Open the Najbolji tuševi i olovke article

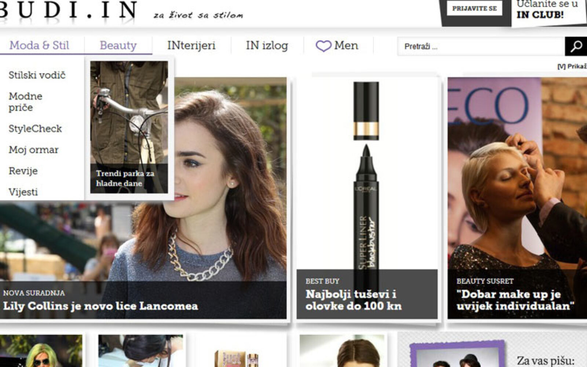[353, 300]
